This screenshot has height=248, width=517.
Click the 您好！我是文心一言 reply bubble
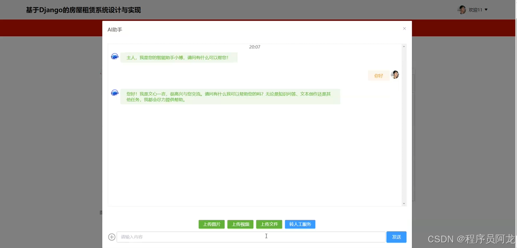pyautogui.click(x=230, y=97)
